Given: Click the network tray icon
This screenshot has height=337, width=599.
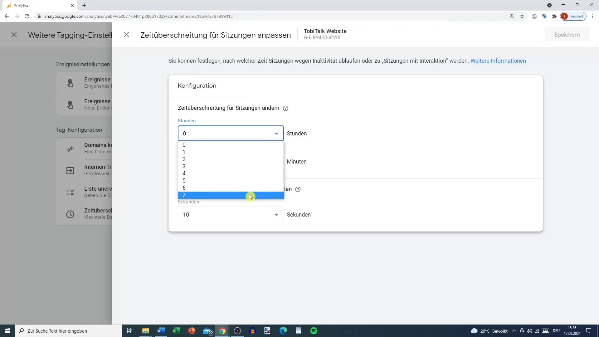Looking at the screenshot, I should (x=537, y=331).
